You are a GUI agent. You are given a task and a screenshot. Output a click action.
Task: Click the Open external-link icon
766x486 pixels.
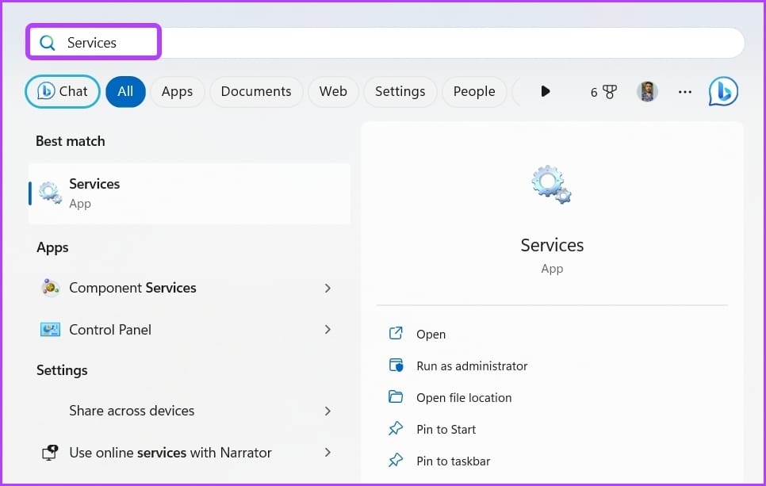pos(396,334)
